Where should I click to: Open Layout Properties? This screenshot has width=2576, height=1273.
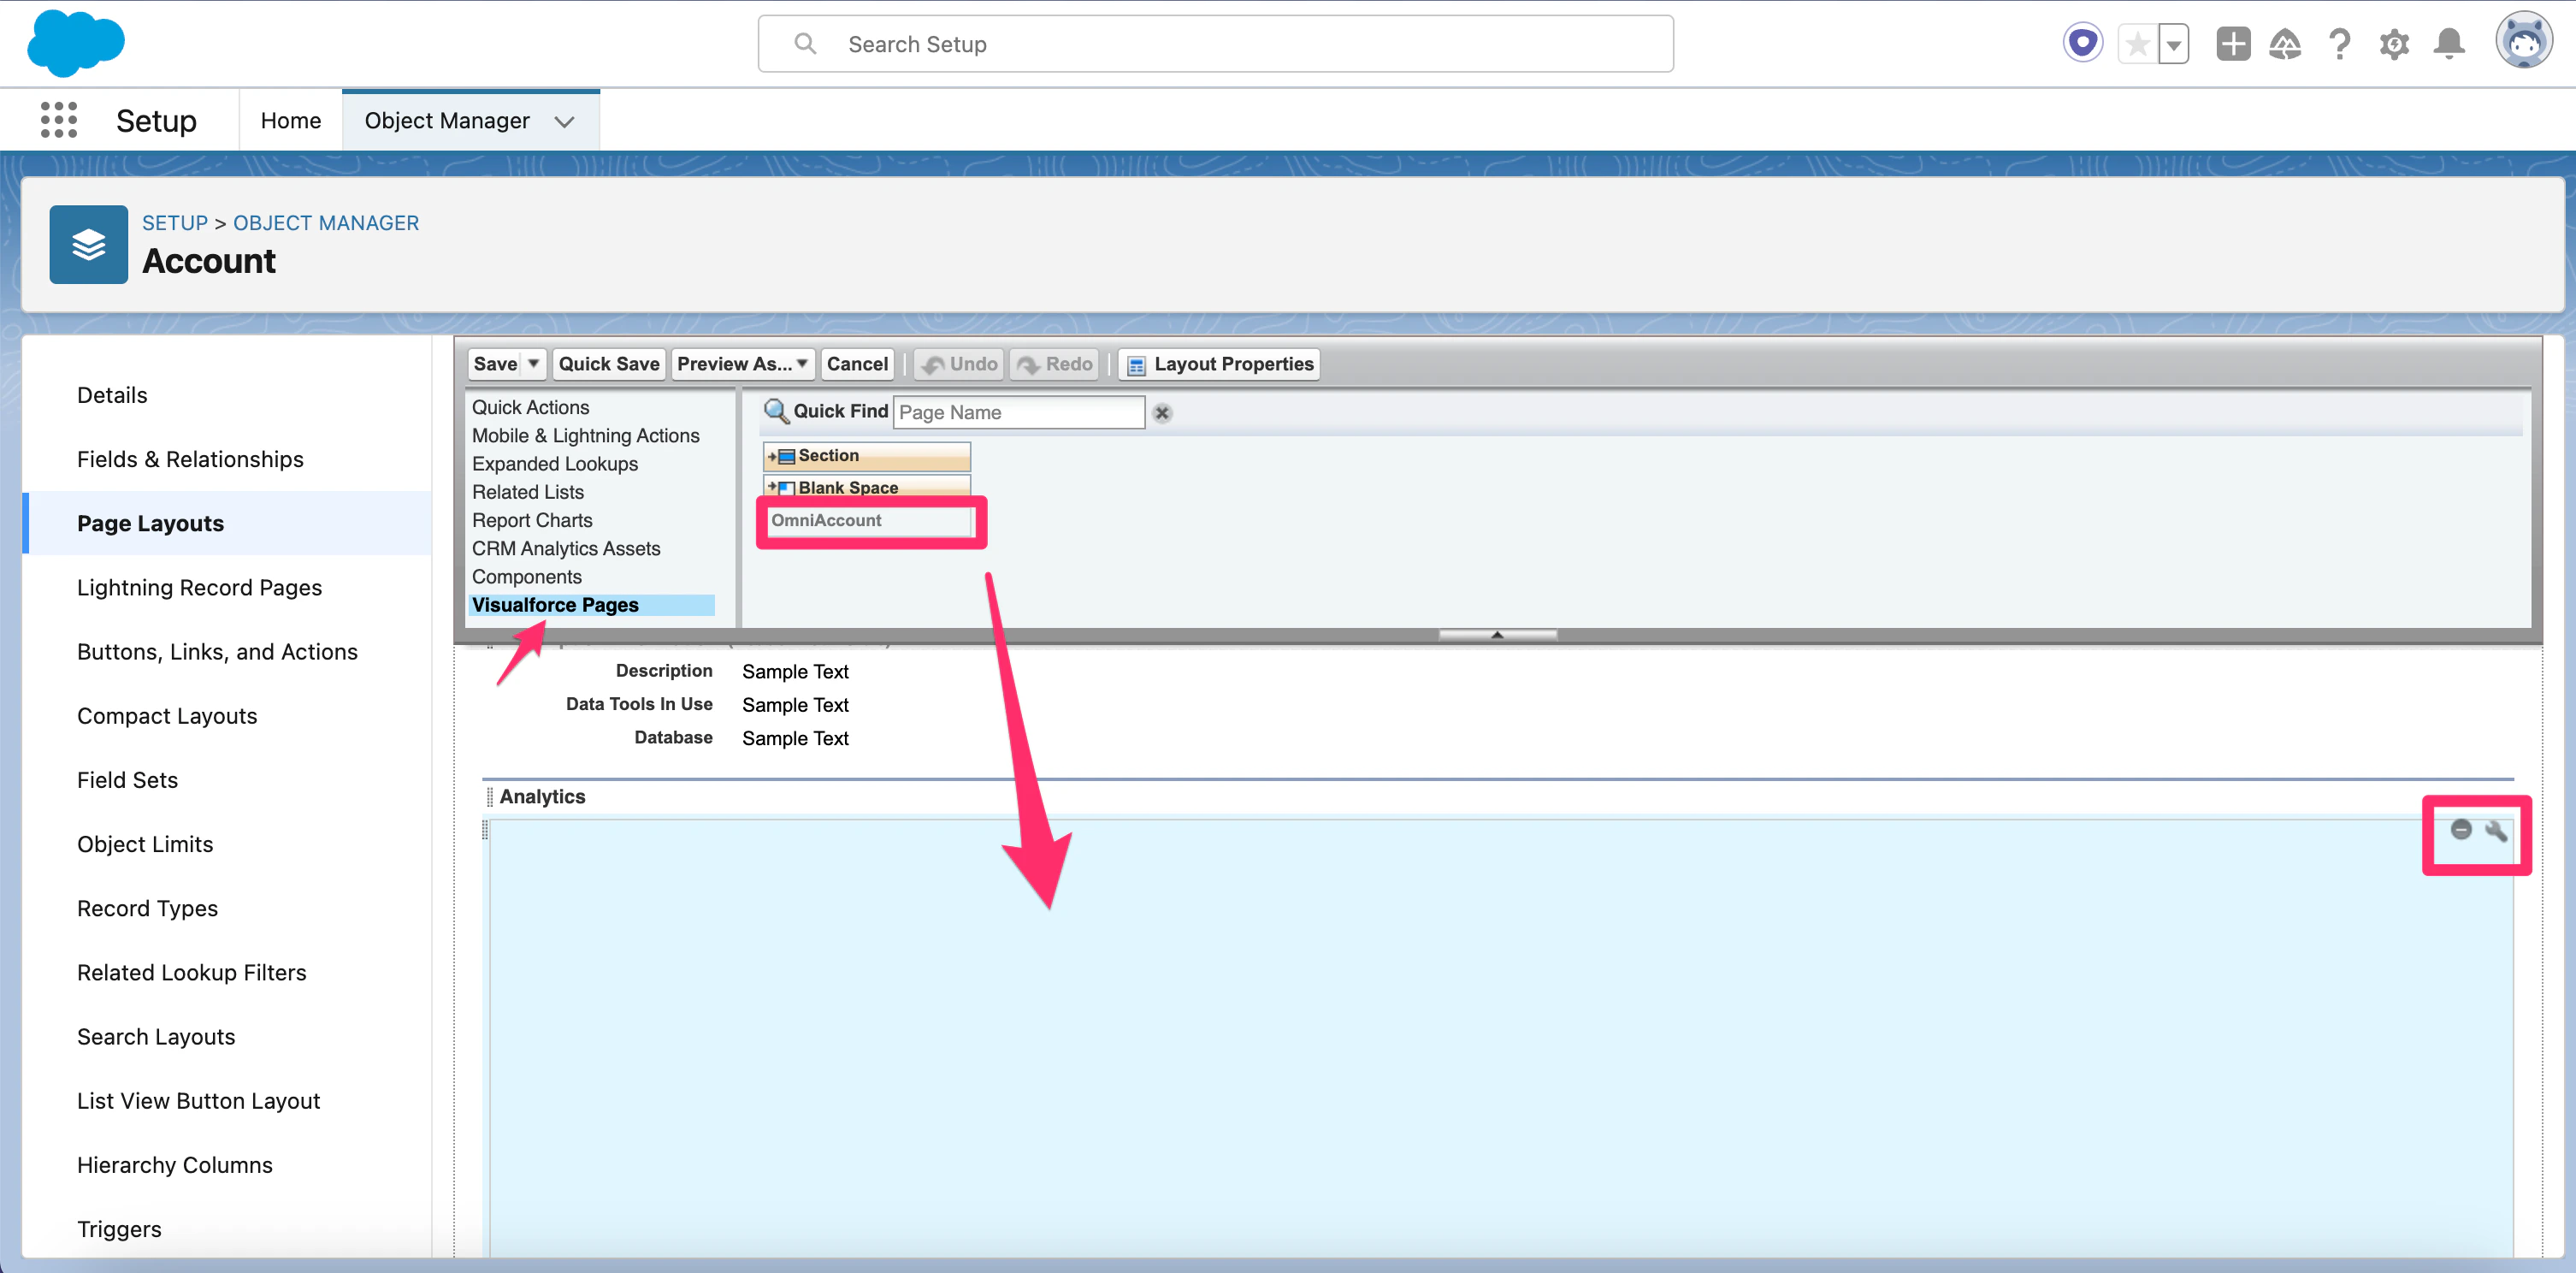click(1218, 364)
